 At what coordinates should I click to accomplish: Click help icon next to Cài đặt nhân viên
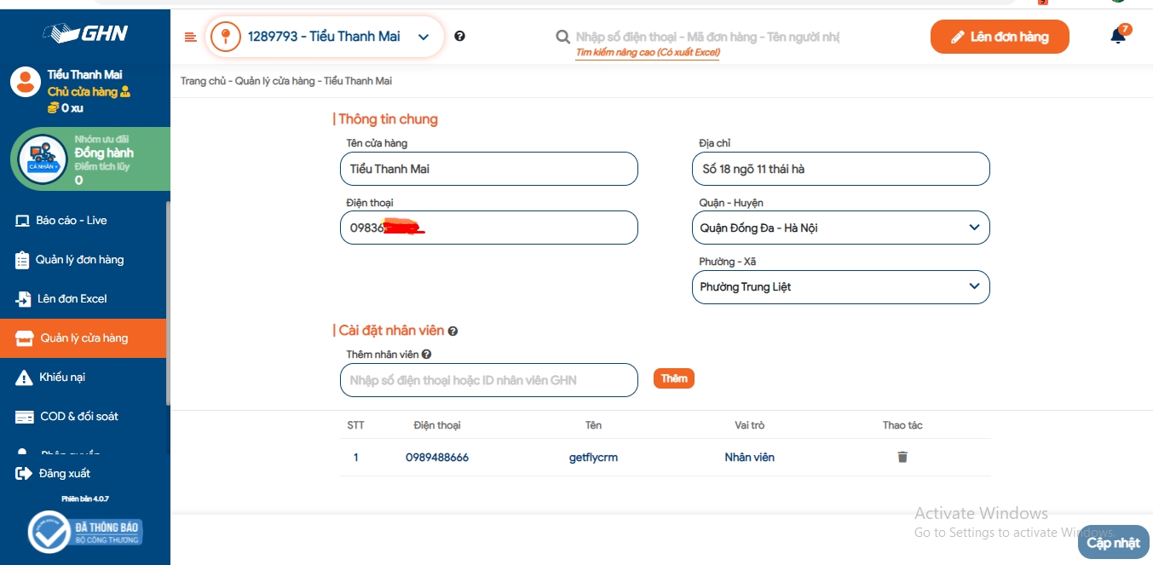coord(453,332)
